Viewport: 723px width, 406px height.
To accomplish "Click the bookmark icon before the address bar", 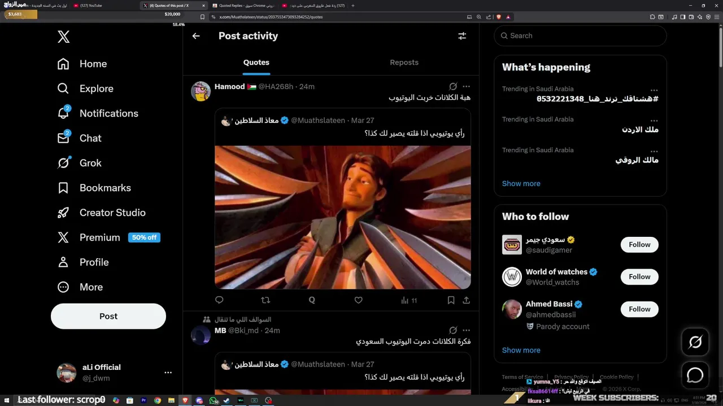I will (x=202, y=17).
